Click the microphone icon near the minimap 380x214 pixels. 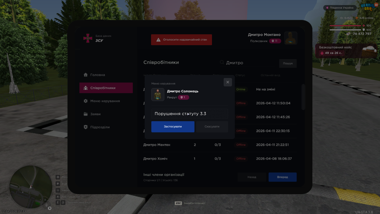pos(47,204)
